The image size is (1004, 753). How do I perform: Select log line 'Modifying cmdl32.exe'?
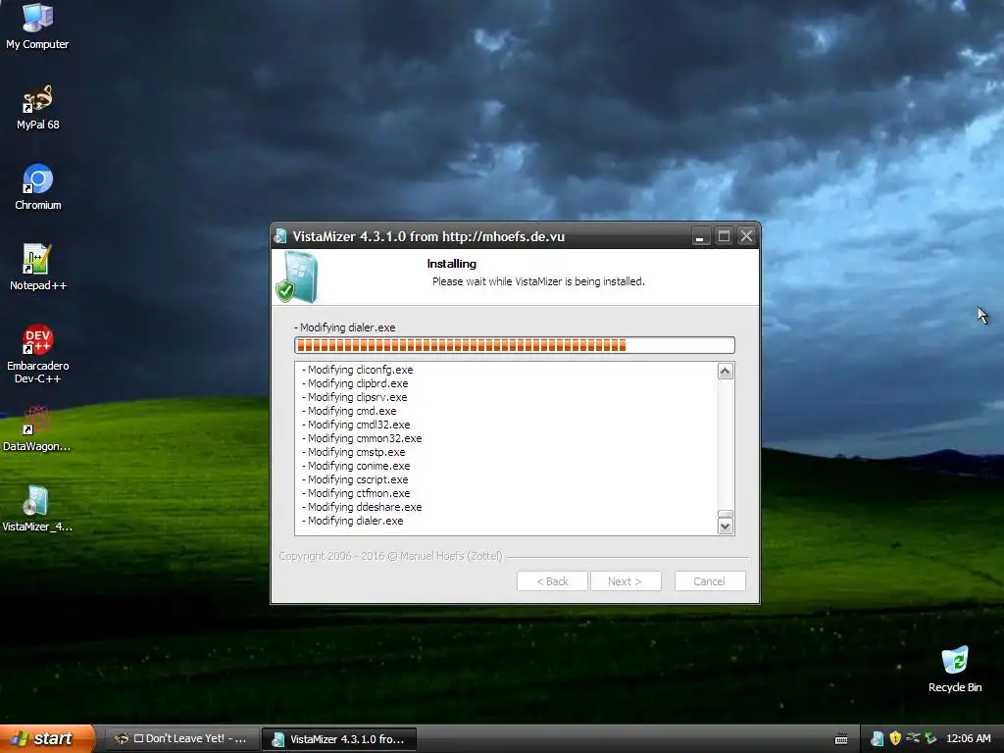355,425
